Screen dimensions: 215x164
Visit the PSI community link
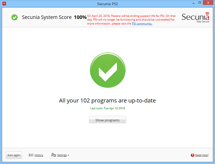pos(142,24)
